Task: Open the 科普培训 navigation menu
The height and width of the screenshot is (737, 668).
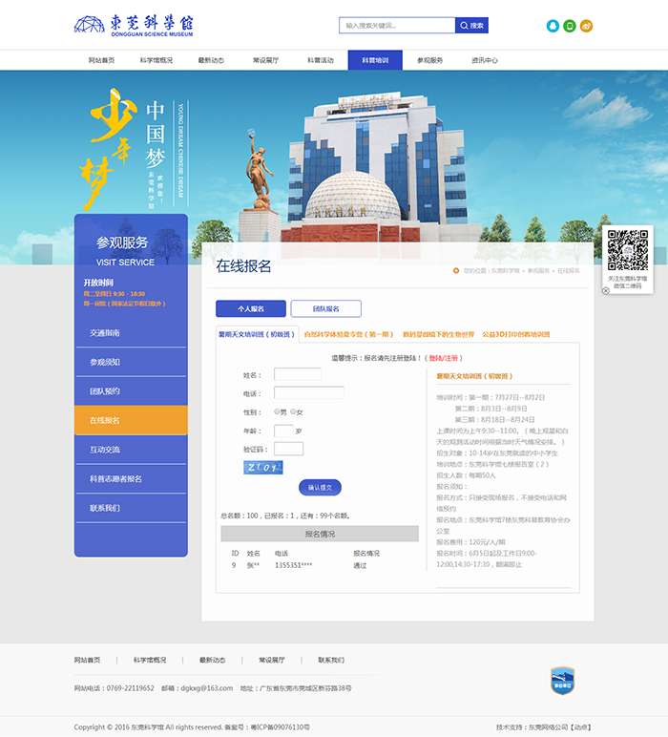Action: tap(375, 60)
